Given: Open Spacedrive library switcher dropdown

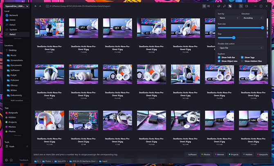Looking at the screenshot, I should (x=17, y=6).
